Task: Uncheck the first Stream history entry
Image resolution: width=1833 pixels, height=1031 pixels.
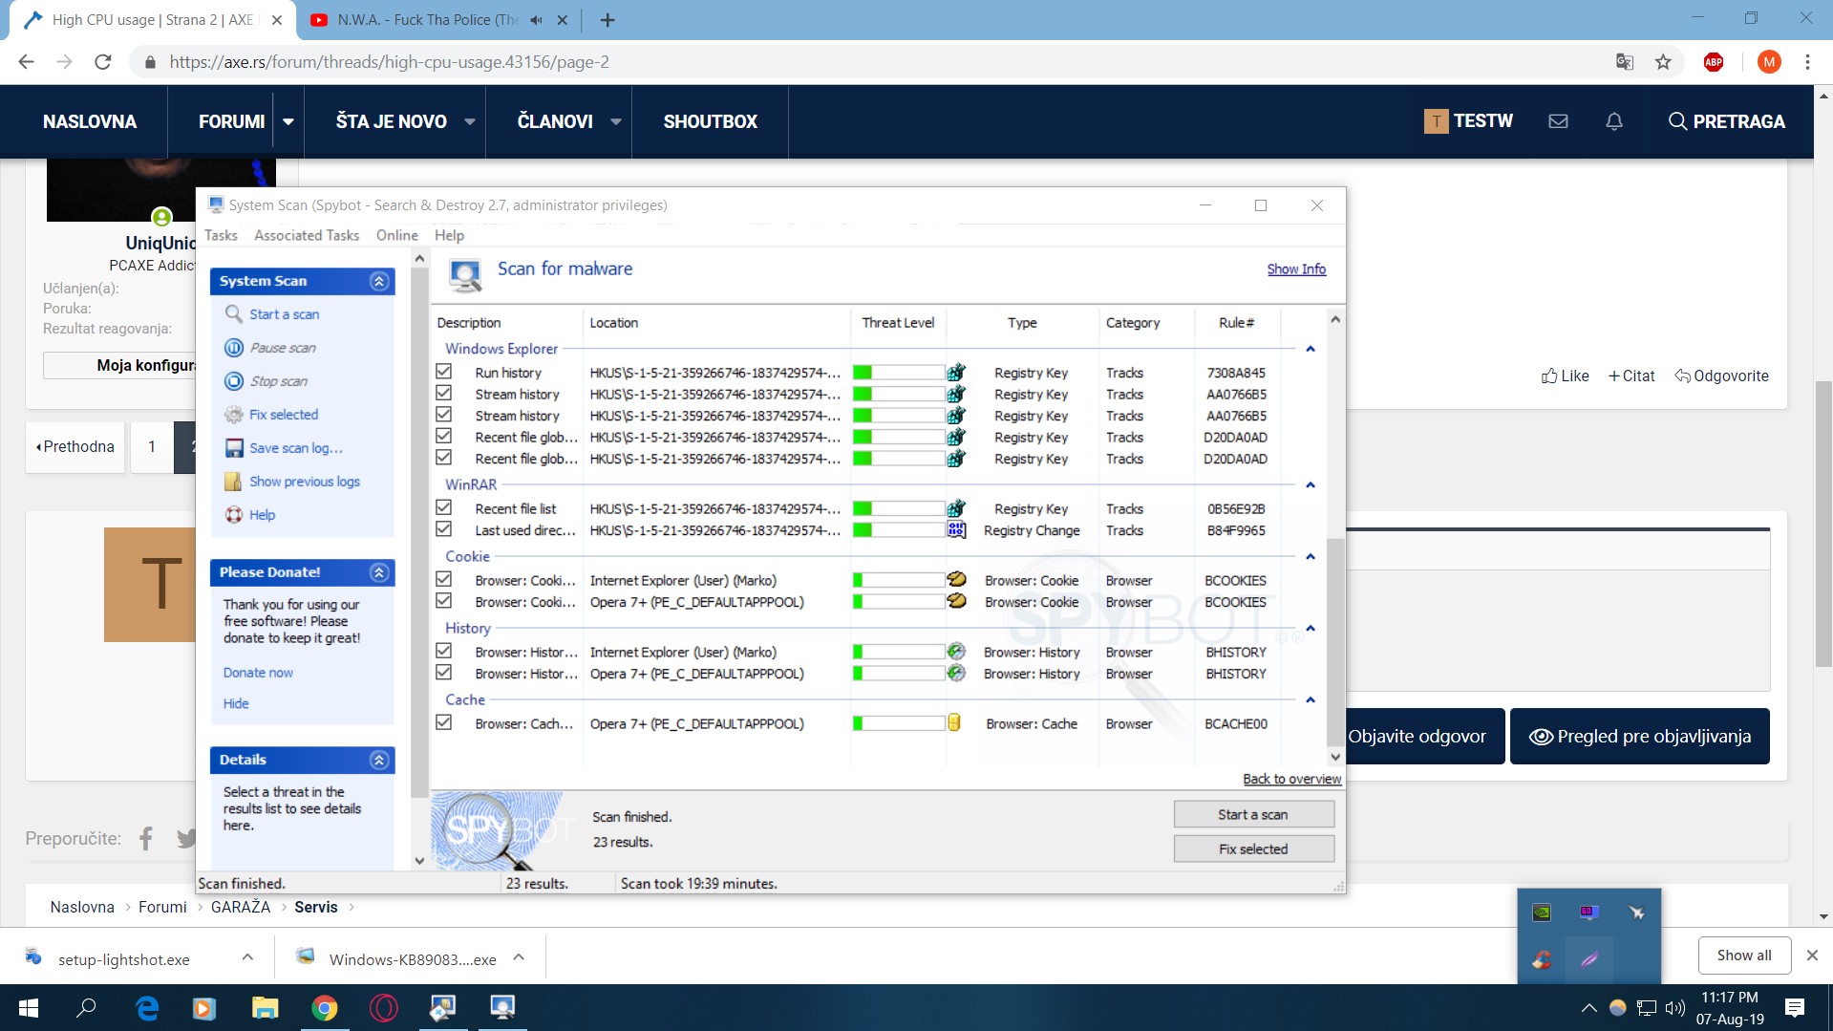Action: point(444,393)
